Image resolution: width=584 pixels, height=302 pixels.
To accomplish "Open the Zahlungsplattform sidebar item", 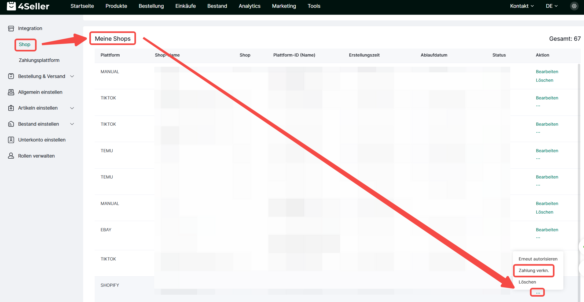I will click(x=39, y=60).
